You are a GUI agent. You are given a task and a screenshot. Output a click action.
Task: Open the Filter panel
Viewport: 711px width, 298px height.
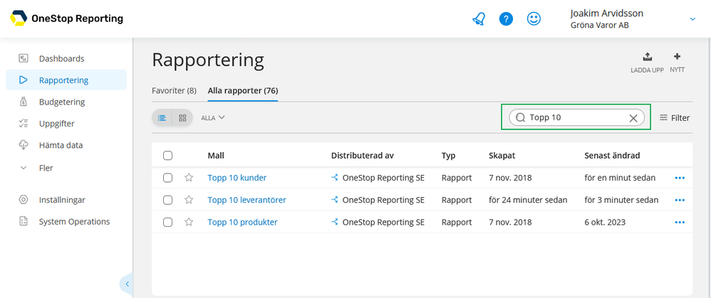coord(675,118)
